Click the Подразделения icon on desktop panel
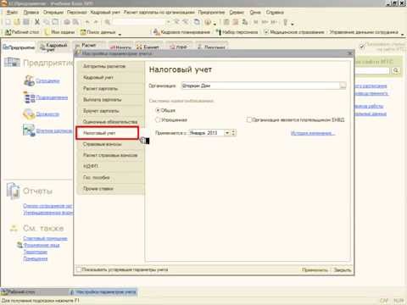The height and width of the screenshot is (305, 407). (x=29, y=97)
